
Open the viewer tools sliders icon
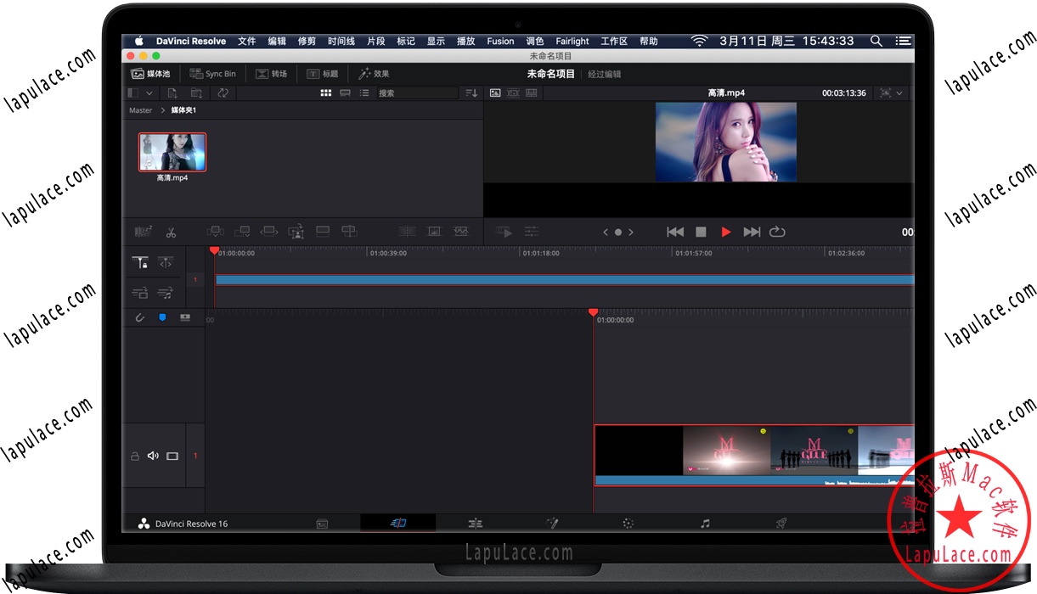tap(532, 232)
